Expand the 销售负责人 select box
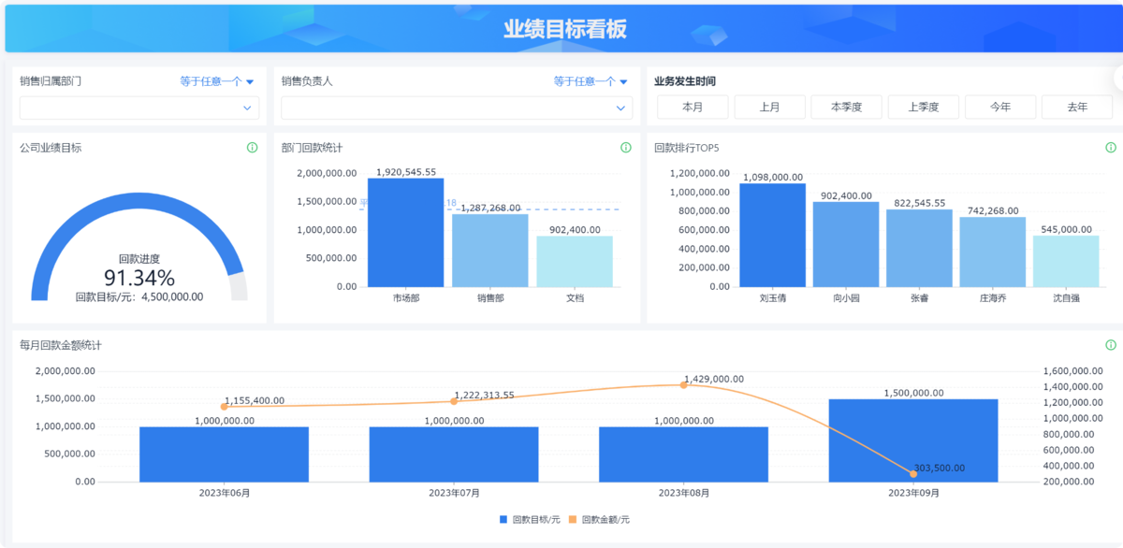The width and height of the screenshot is (1123, 548). coord(456,108)
